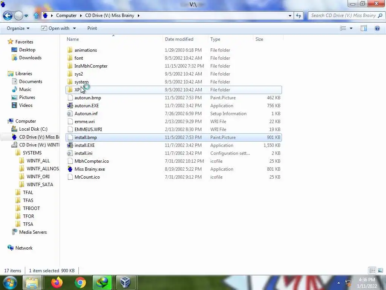Click Computer in the address breadcrumb
The height and width of the screenshot is (290, 386).
tap(66, 15)
